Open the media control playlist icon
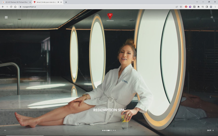 point(203,7)
